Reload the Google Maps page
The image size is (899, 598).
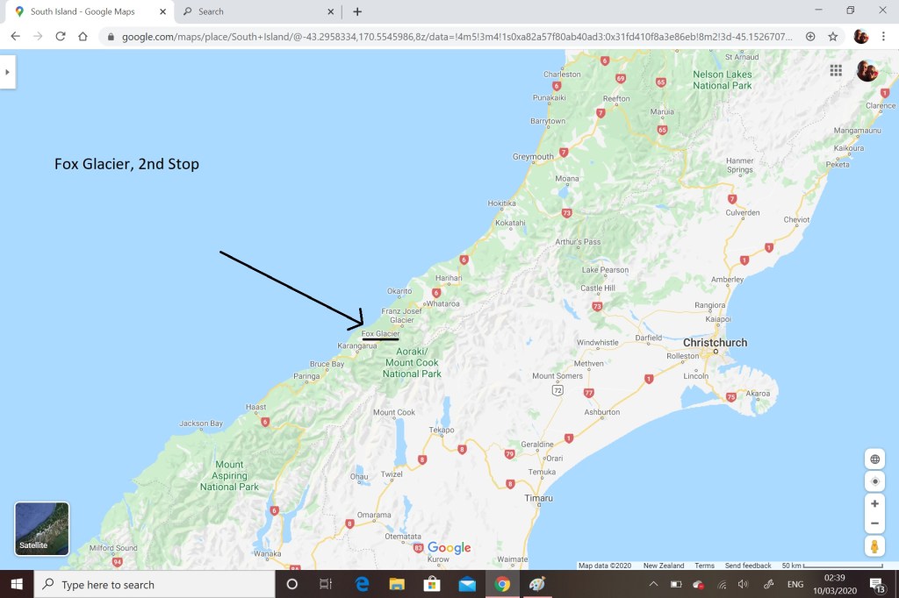pos(60,37)
